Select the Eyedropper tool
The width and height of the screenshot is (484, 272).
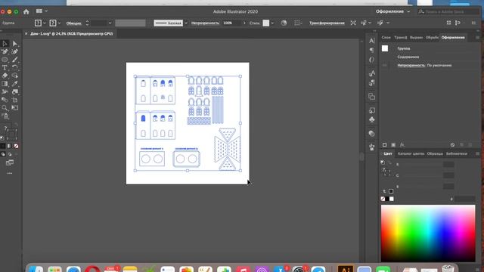tap(15, 84)
